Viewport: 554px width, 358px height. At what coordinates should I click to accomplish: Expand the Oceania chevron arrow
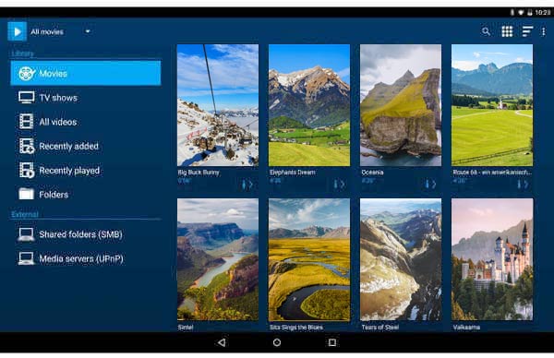434,184
